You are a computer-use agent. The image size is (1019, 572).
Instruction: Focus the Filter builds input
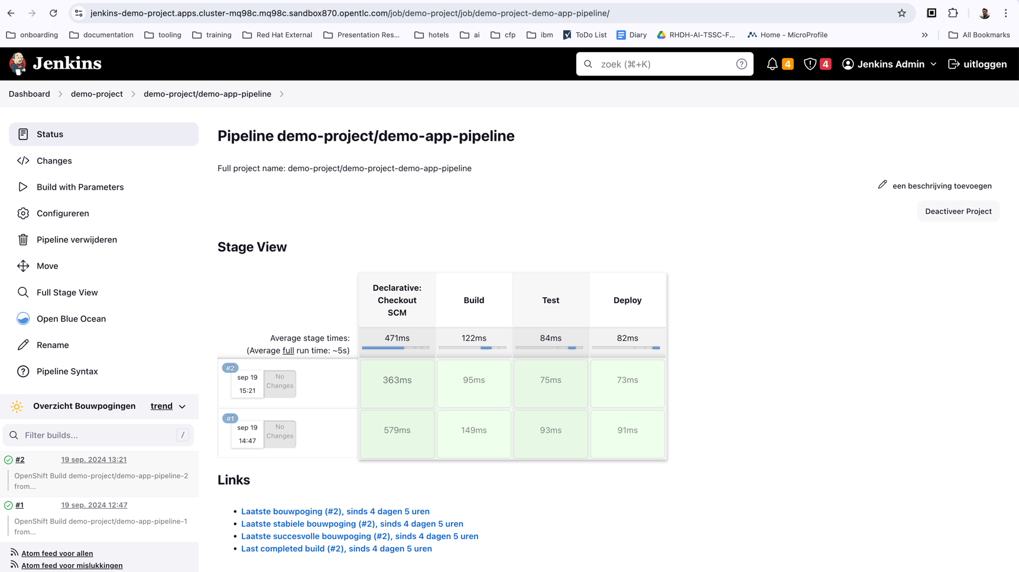click(98, 435)
